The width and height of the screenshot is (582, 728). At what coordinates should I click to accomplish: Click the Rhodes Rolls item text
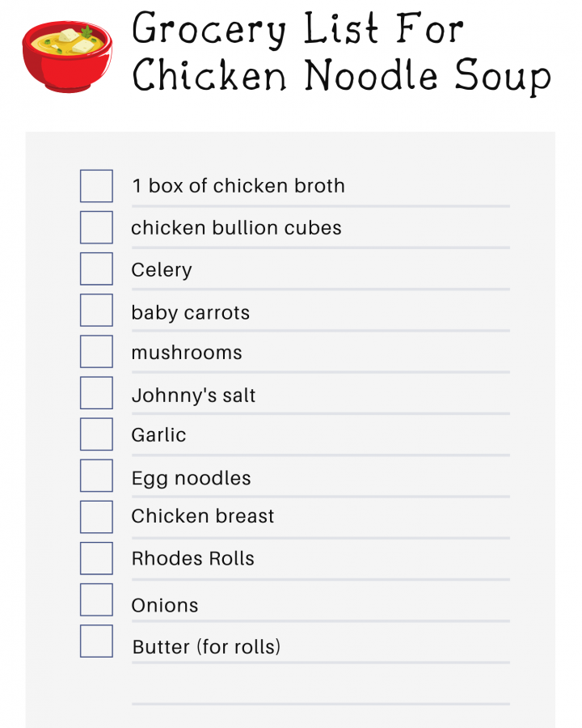[193, 558]
